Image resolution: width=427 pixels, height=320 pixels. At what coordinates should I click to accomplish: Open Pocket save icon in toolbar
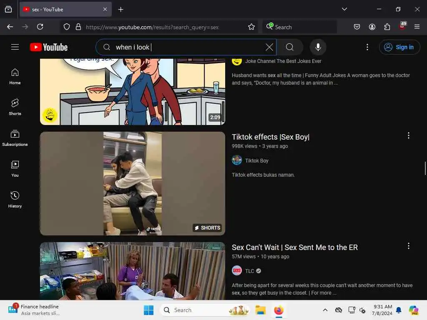(357, 27)
